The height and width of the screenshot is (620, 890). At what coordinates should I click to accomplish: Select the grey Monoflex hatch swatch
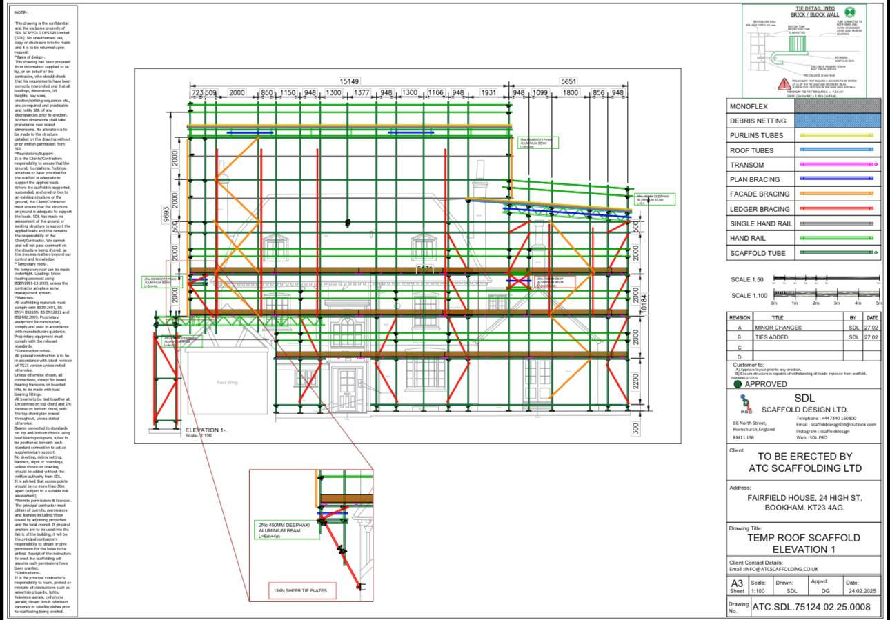tap(838, 106)
